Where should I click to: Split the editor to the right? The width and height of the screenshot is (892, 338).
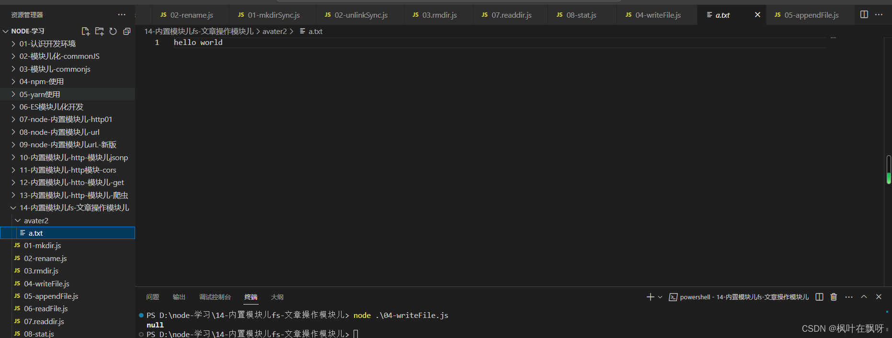pos(864,15)
